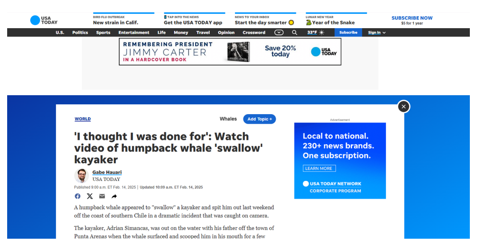Open the Sign In dropdown

(x=376, y=33)
